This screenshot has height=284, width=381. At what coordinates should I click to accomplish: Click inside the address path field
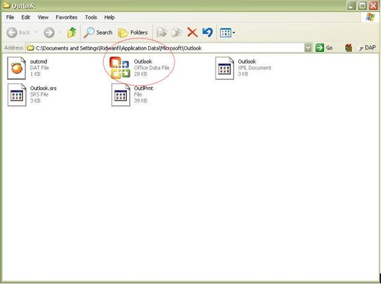[165, 48]
